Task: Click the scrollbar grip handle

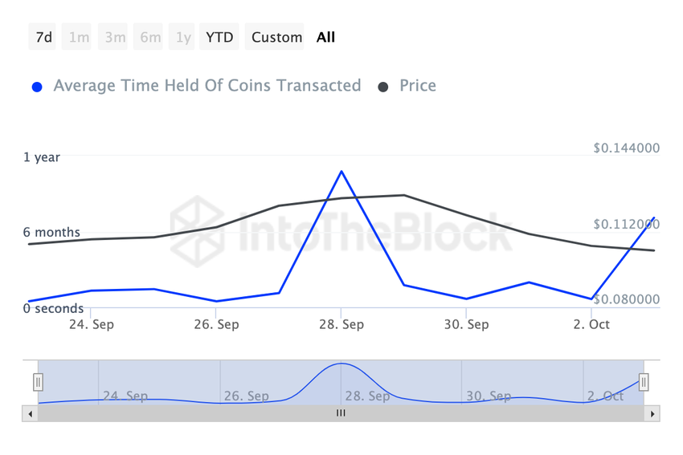Action: 341,413
